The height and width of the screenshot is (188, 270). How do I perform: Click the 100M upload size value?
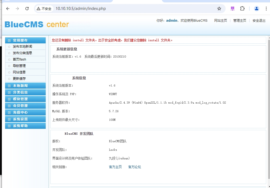(x=112, y=120)
